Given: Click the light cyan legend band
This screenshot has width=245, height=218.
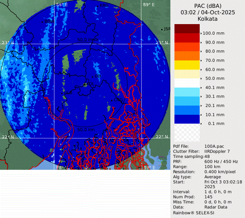Looking at the screenshot, I should click(x=187, y=92).
